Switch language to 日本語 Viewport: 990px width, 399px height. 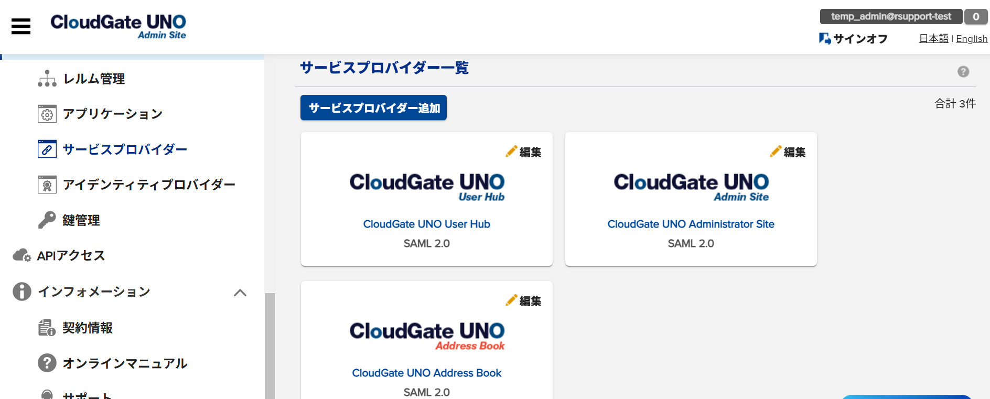933,38
